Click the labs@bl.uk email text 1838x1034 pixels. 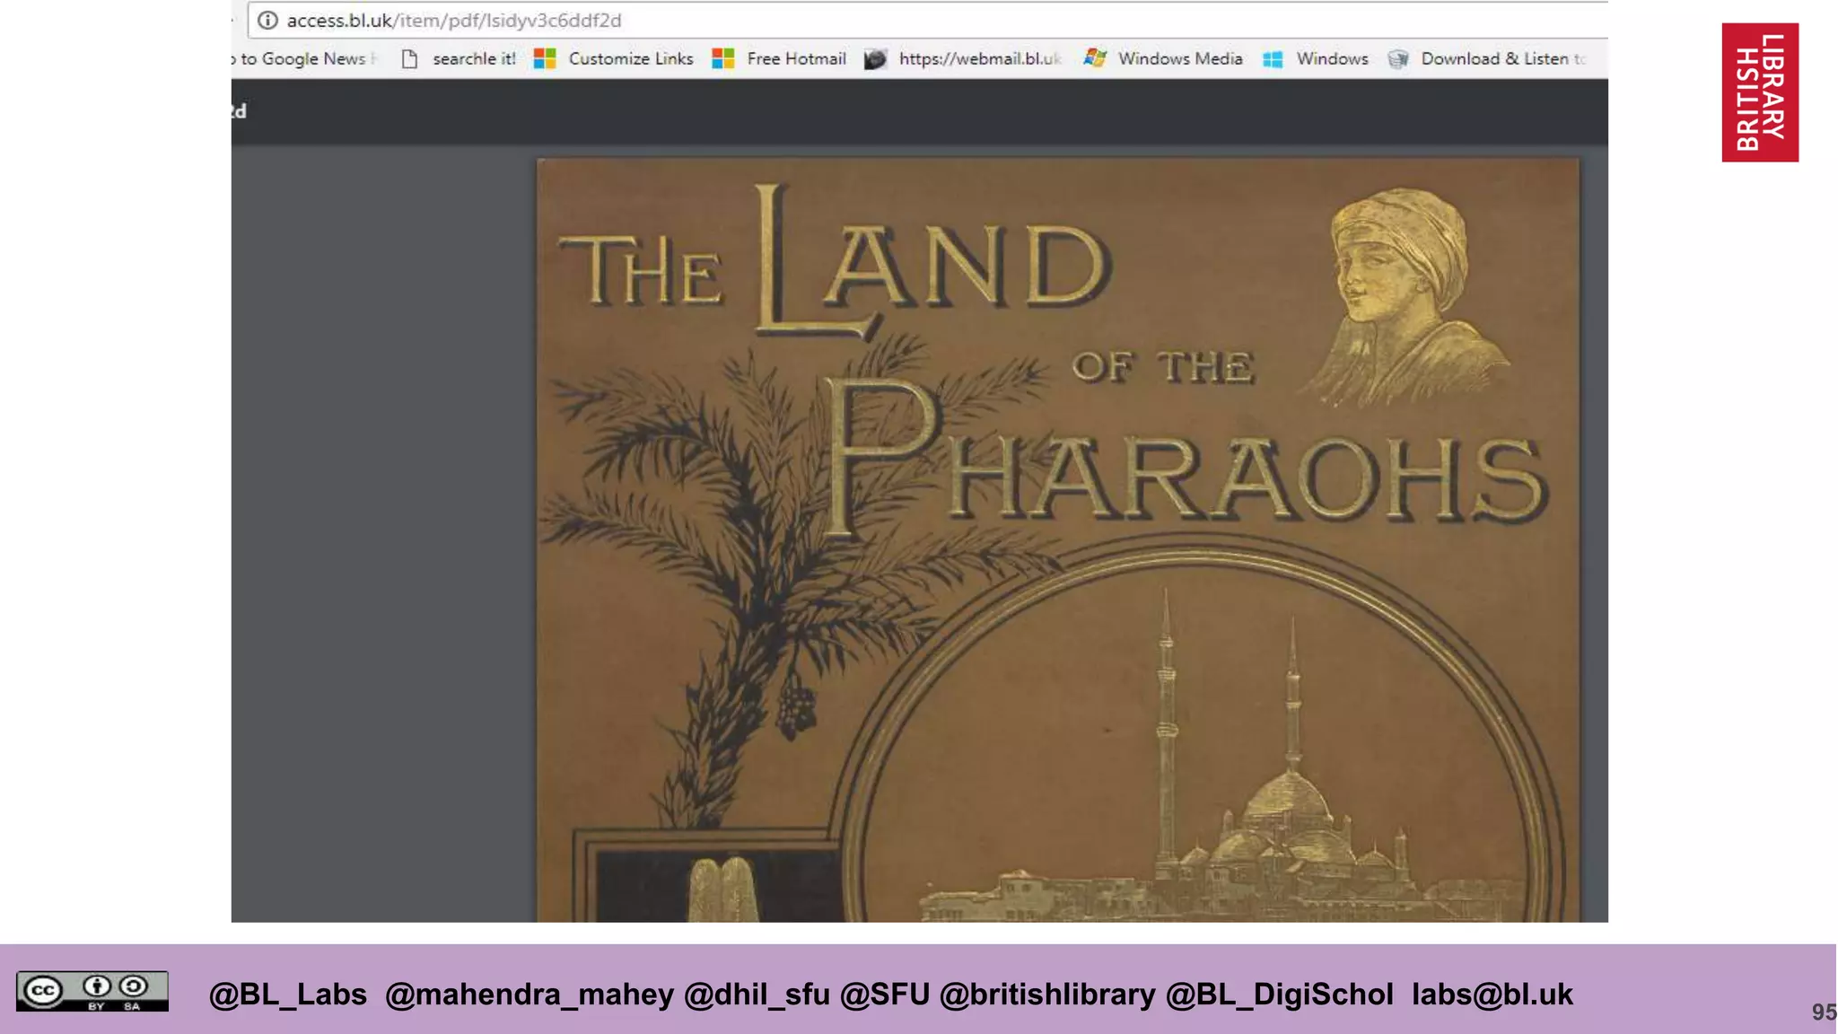(1492, 995)
